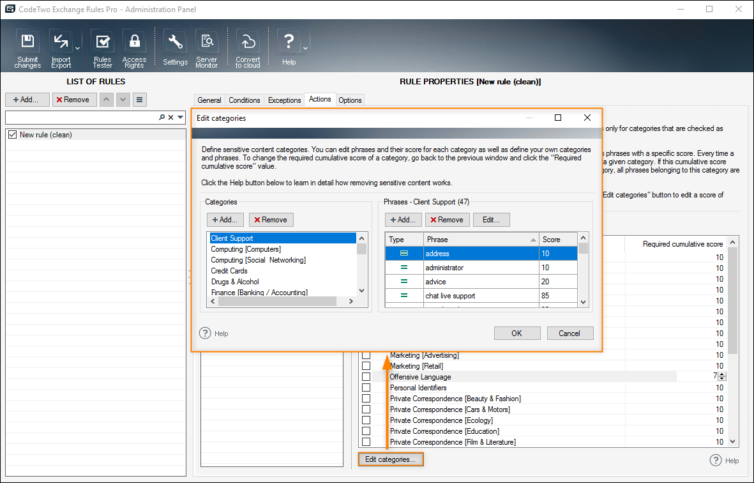Enable the Offensive Language category checkbox
This screenshot has width=754, height=483.
click(366, 377)
